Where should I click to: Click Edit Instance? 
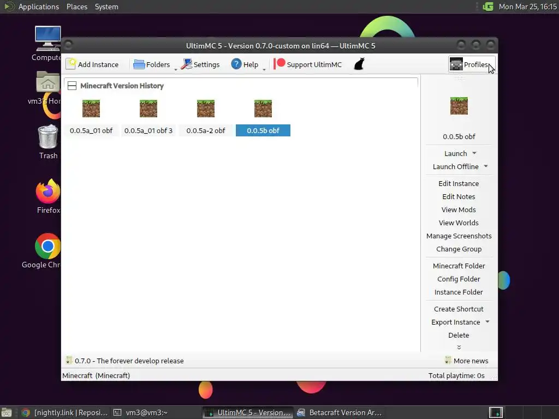click(x=459, y=183)
